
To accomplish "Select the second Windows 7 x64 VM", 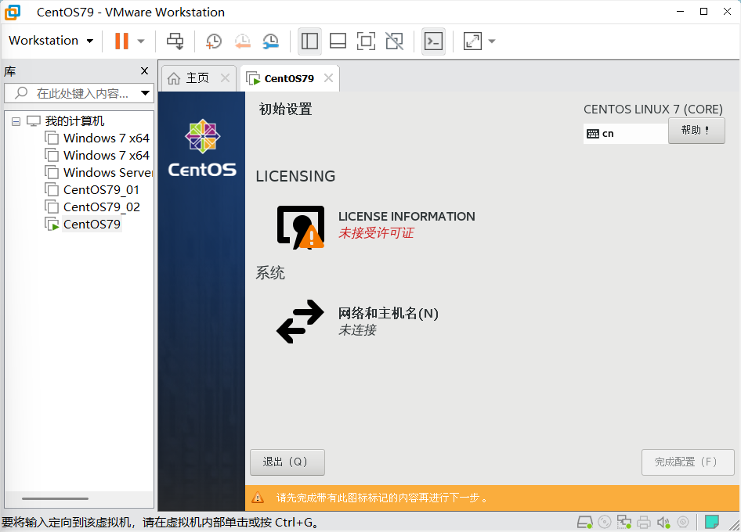I will (x=97, y=156).
